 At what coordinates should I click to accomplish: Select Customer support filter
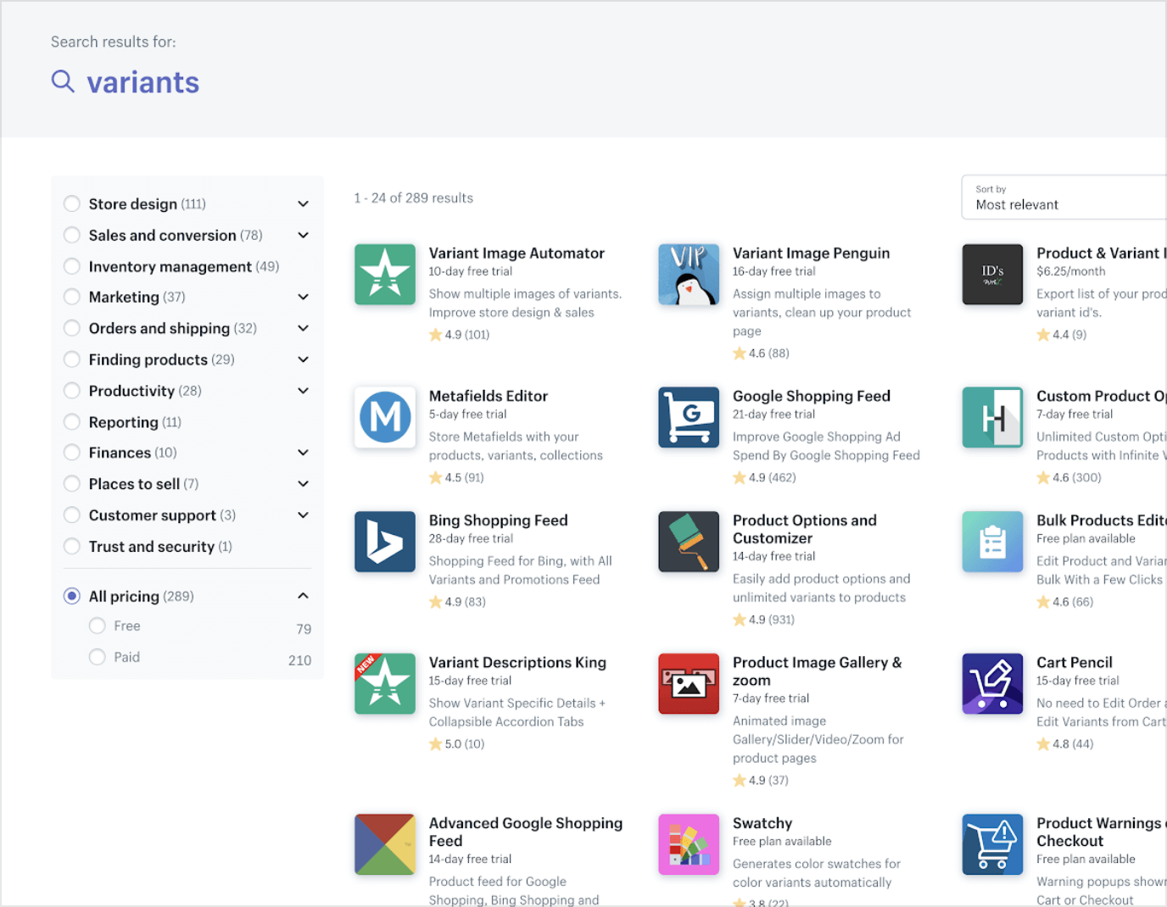click(x=72, y=515)
